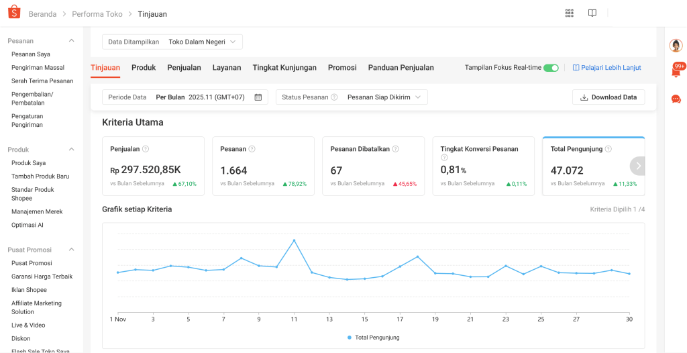Click the calendar icon in Periode Data

tap(258, 97)
